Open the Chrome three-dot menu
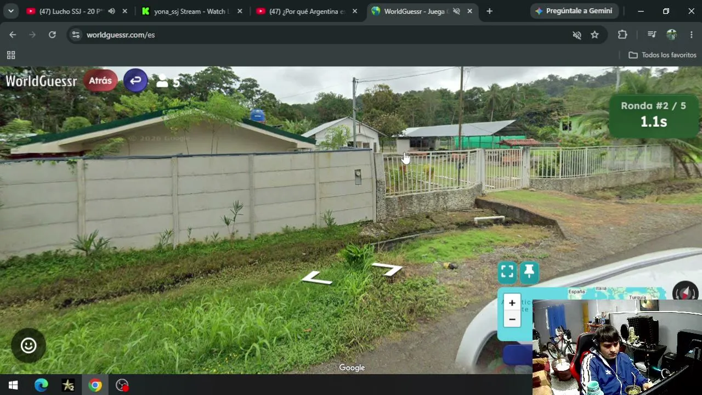The width and height of the screenshot is (702, 395). [x=691, y=35]
